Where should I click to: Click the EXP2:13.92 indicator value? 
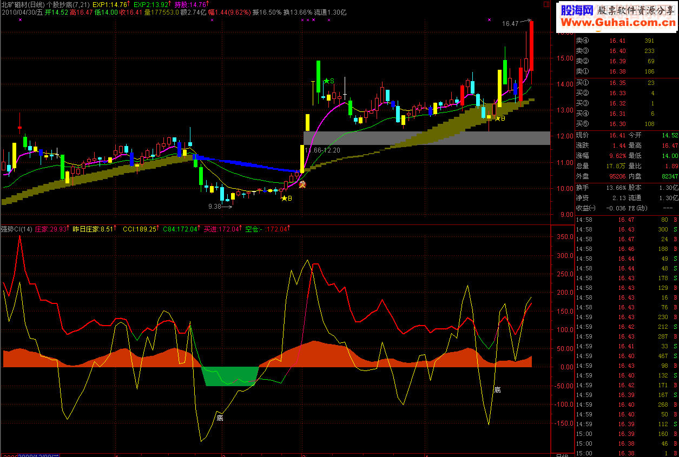(x=151, y=4)
